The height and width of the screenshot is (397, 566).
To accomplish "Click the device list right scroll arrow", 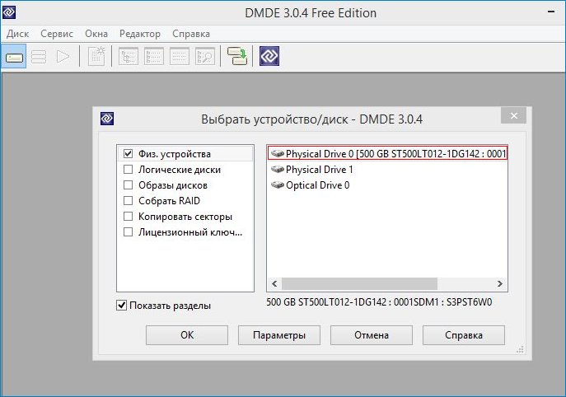I will (500, 283).
